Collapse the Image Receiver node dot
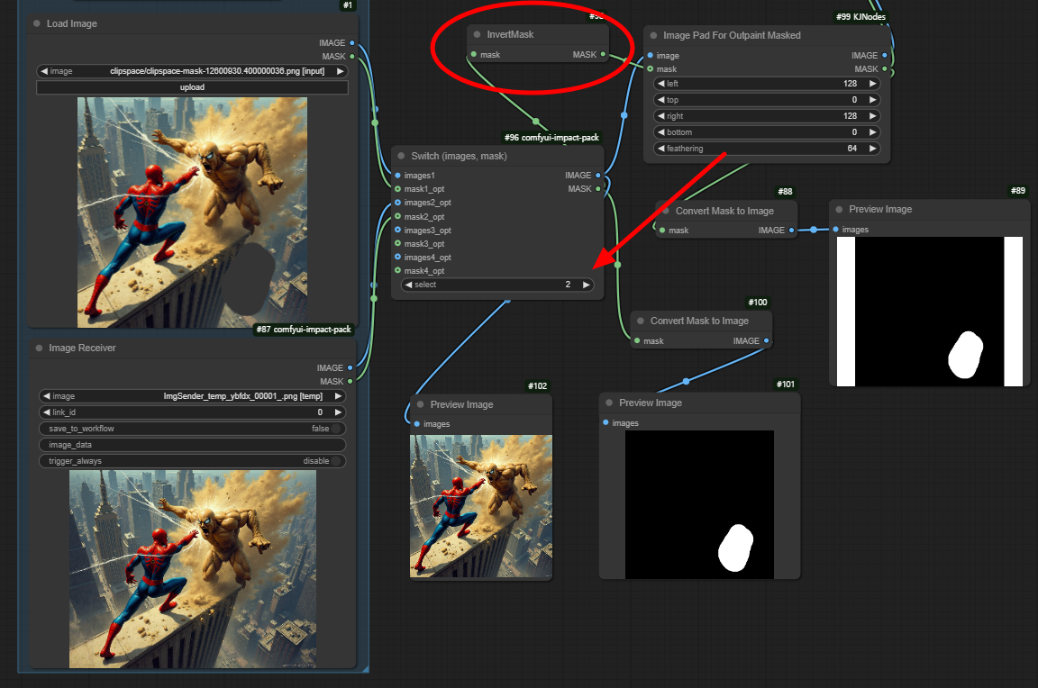 coord(39,348)
